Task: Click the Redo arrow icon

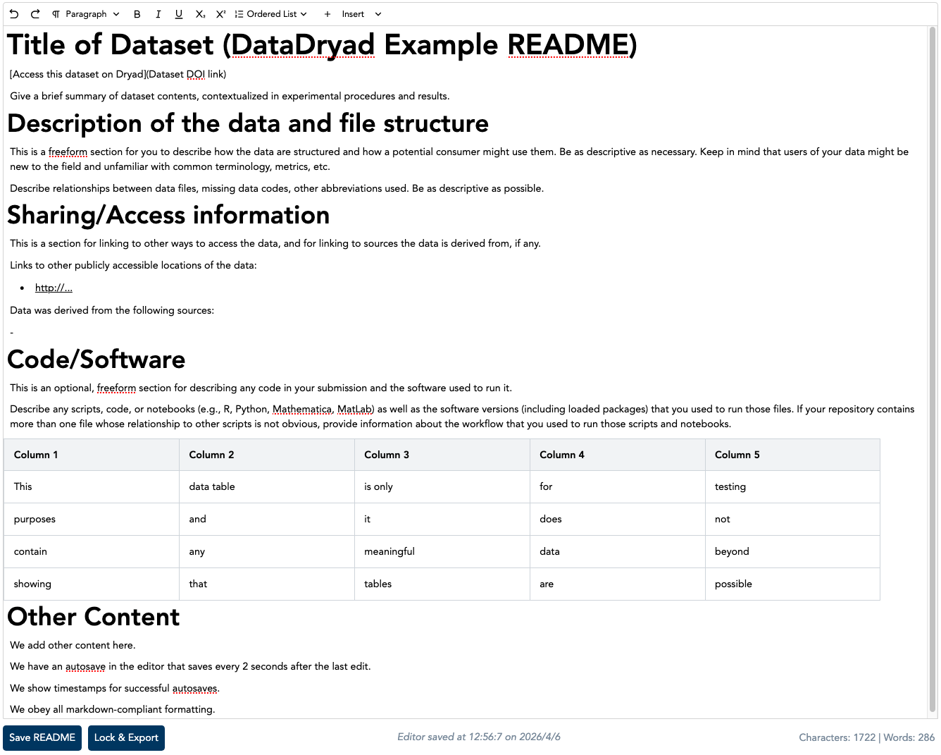Action: click(x=35, y=14)
